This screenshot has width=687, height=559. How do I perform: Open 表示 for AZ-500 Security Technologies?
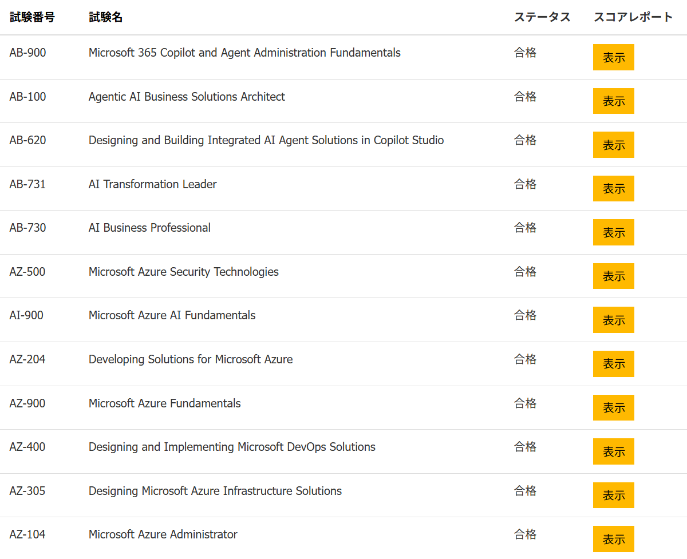(x=614, y=276)
